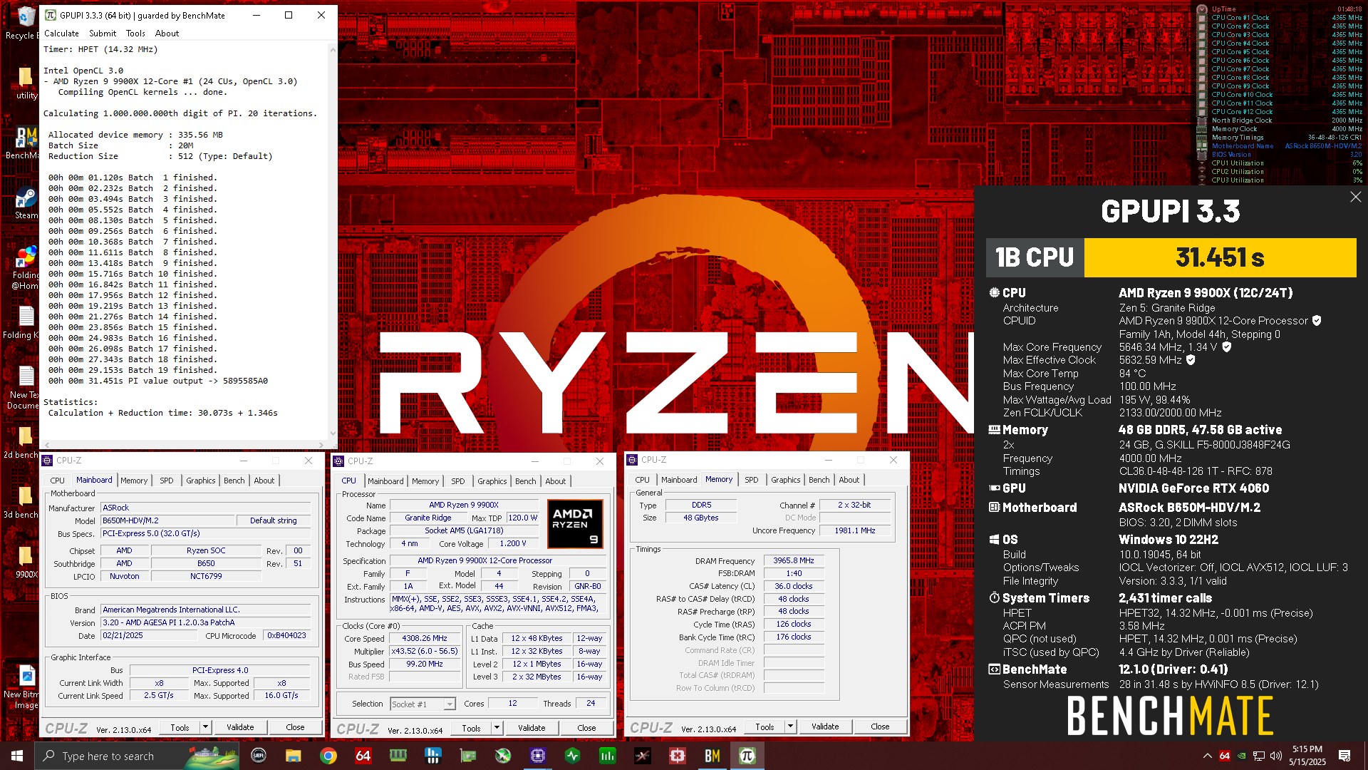1368x770 pixels.
Task: Click the green bar-chart taskbar icon
Action: [608, 756]
